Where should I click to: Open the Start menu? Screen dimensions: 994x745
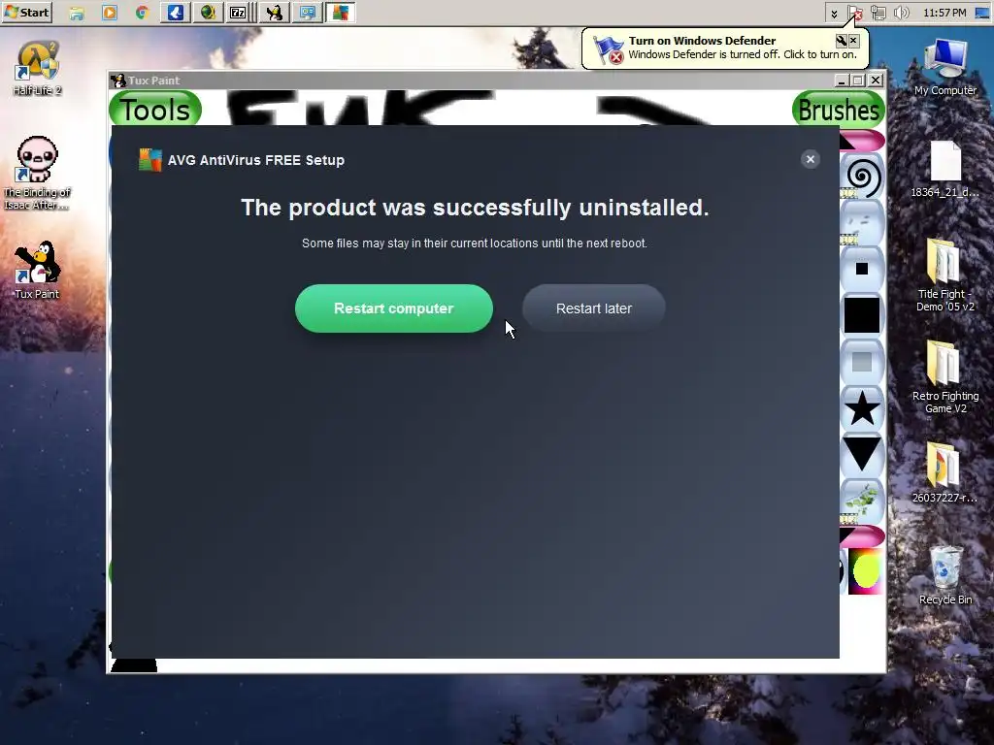(26, 12)
